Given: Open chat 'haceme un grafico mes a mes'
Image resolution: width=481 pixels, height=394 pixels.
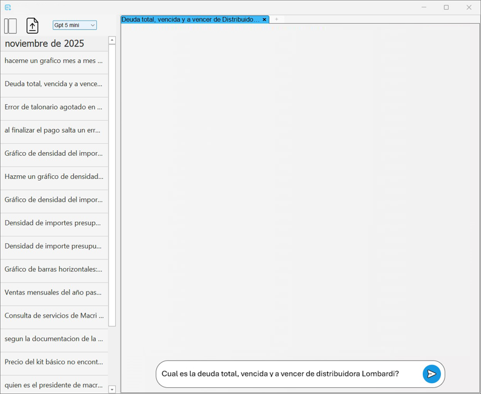Looking at the screenshot, I should (x=54, y=61).
